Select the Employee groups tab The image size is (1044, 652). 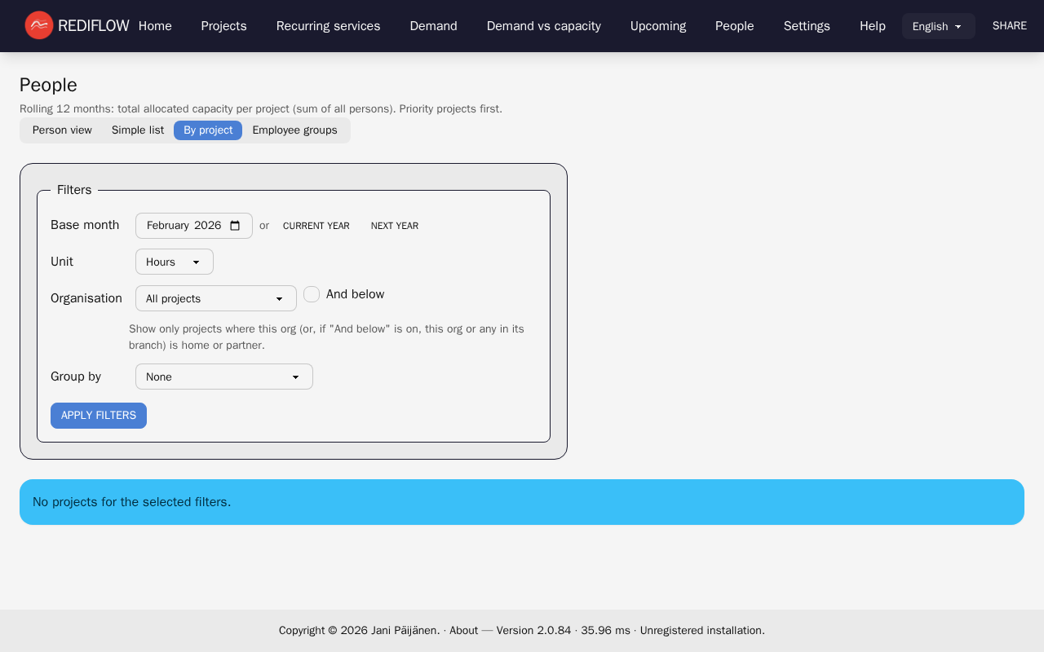(294, 130)
